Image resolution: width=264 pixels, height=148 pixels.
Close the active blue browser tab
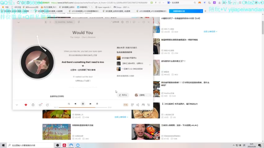201,11
